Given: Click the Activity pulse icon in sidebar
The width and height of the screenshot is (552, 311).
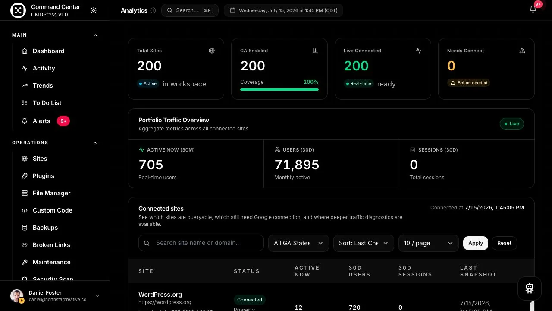Looking at the screenshot, I should (25, 68).
